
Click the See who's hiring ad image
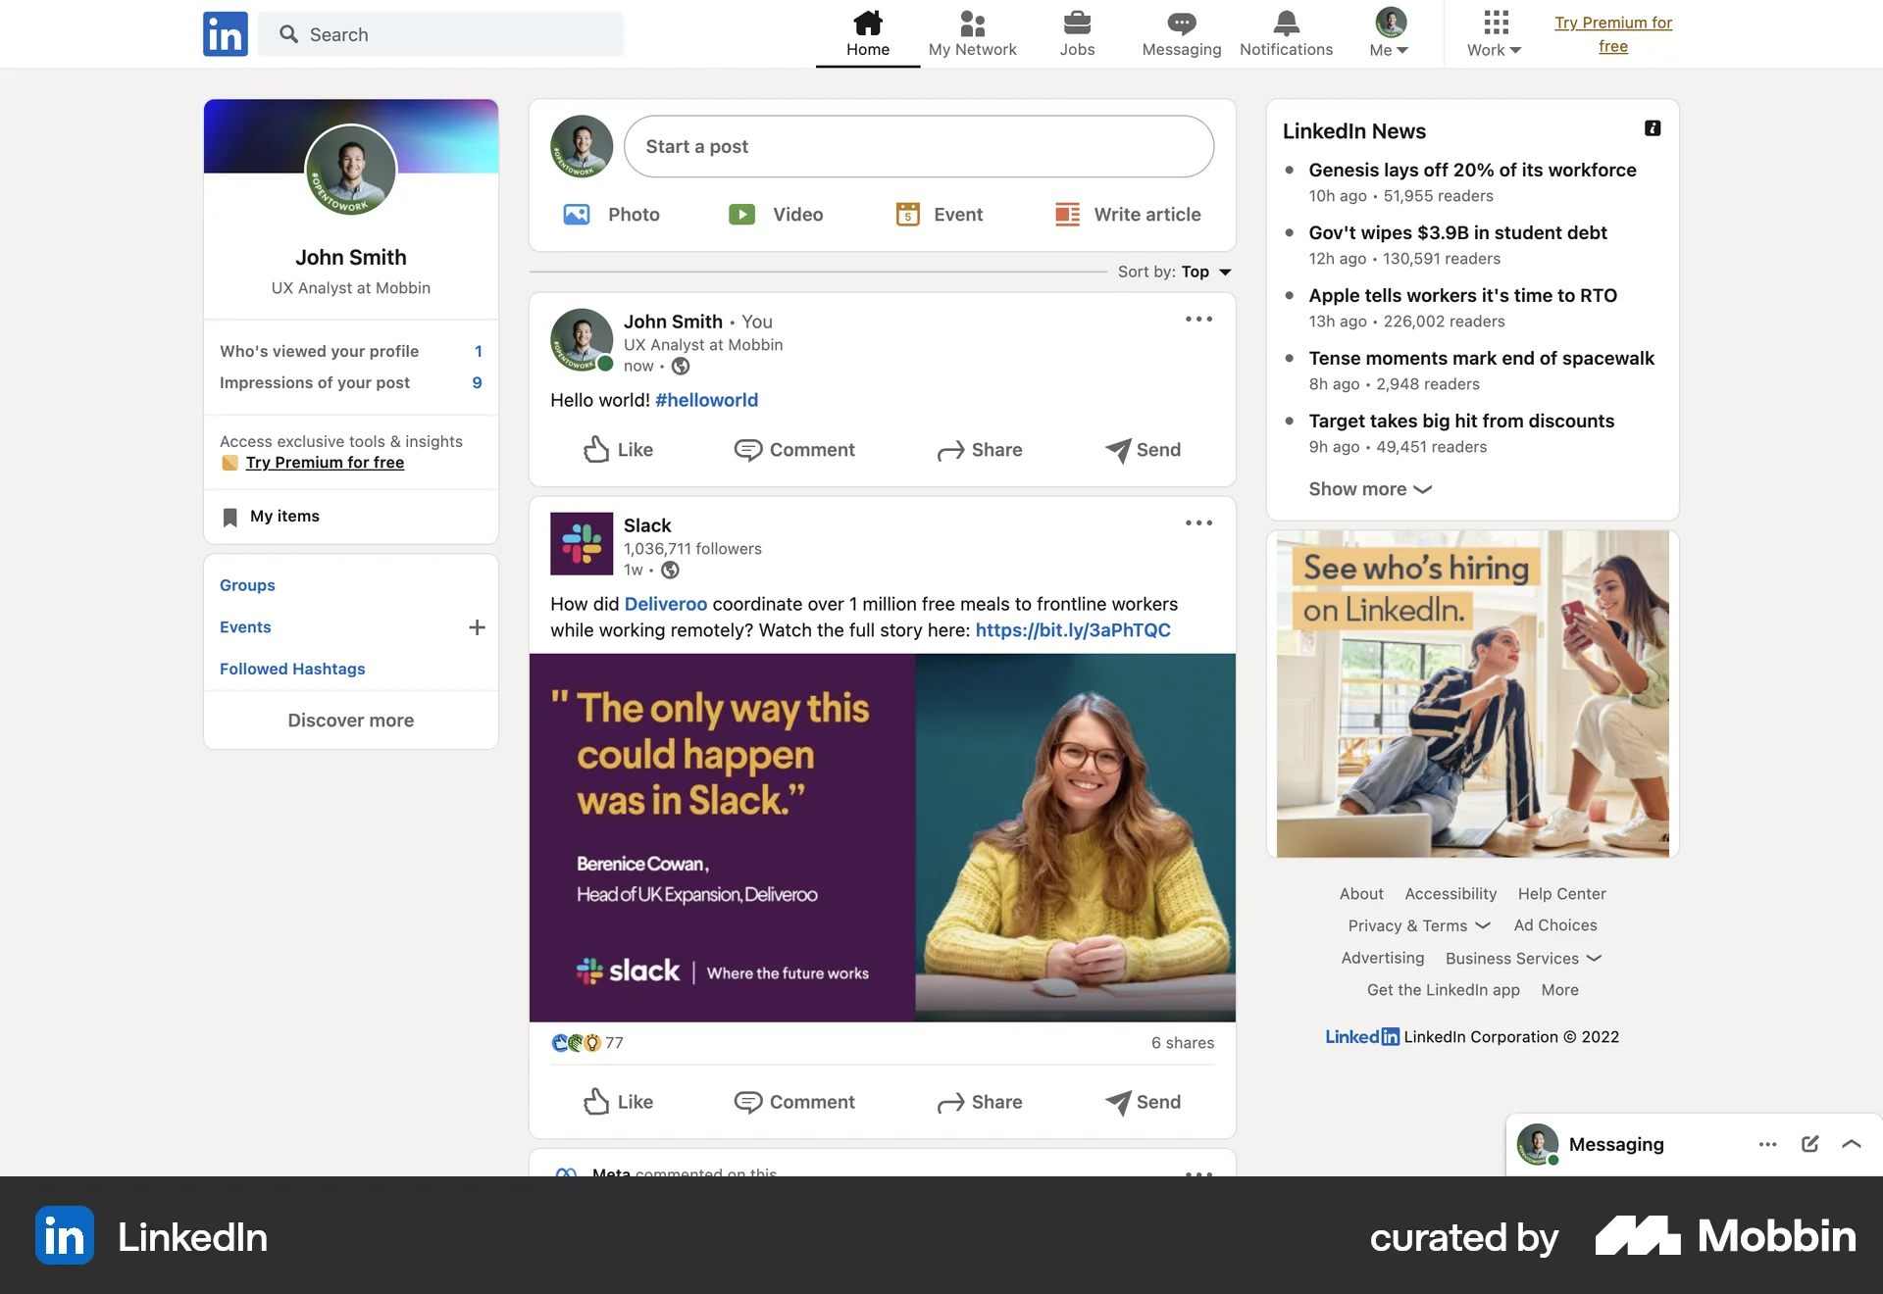[1471, 694]
